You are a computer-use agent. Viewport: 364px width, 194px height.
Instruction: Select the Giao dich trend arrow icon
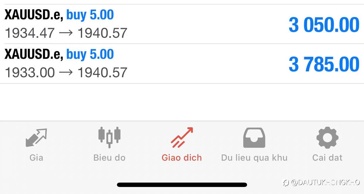(x=182, y=138)
